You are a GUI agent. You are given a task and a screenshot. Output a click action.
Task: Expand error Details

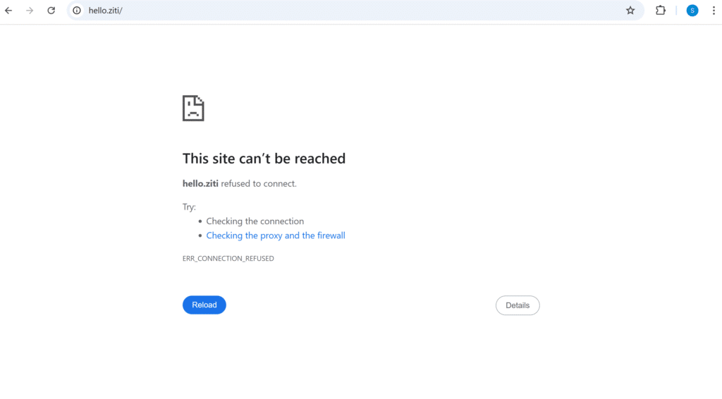coord(518,305)
